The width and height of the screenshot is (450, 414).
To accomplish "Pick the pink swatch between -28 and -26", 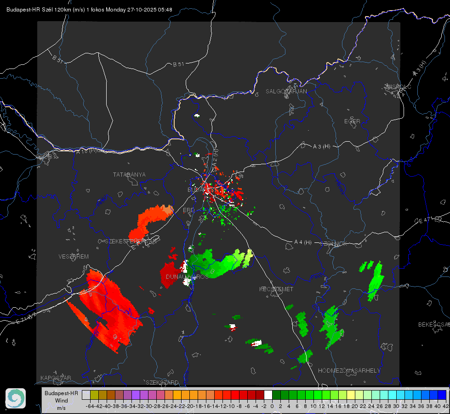I will 160,395.
